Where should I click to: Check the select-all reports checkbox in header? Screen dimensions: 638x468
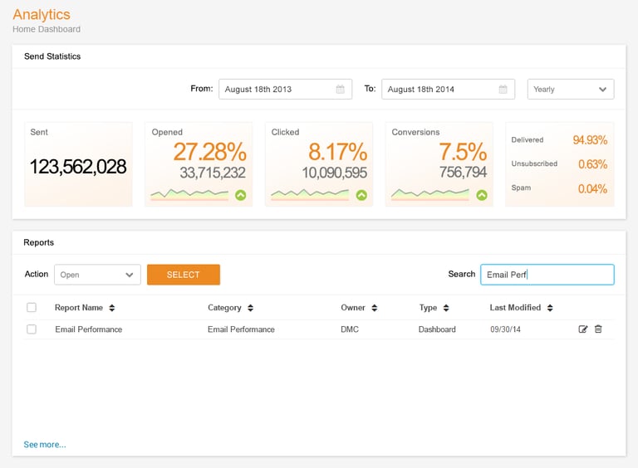(32, 308)
